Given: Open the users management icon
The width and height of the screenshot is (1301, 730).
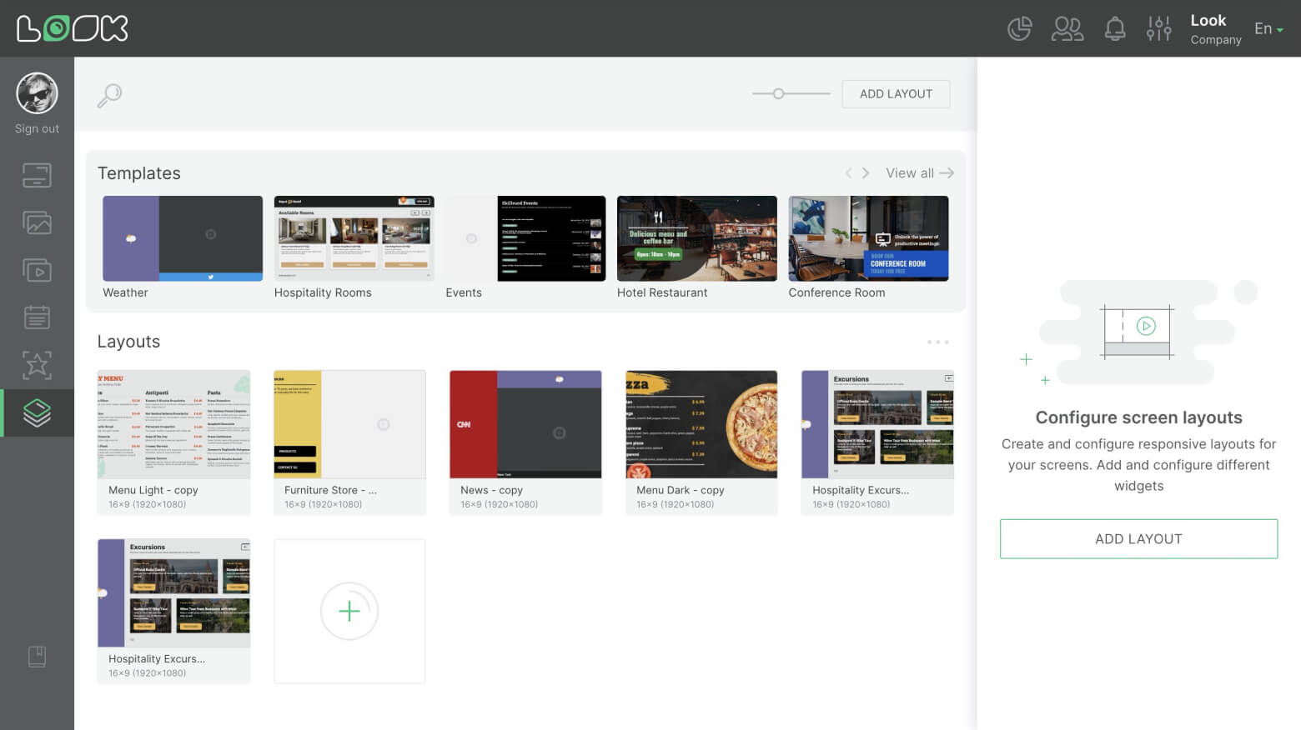Looking at the screenshot, I should [x=1067, y=29].
